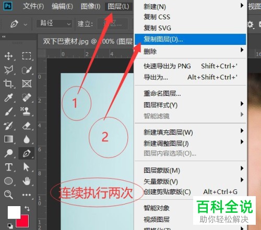Screen dimensions: 261x230
Task: Click the Photoshop Ps logo
Action: click(8, 6)
